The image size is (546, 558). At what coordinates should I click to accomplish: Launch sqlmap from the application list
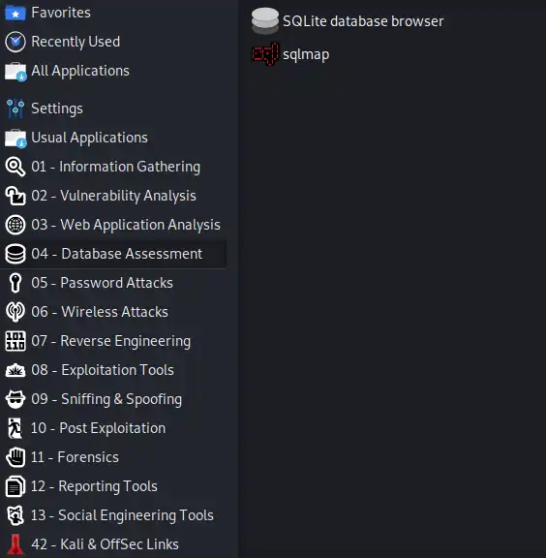306,54
